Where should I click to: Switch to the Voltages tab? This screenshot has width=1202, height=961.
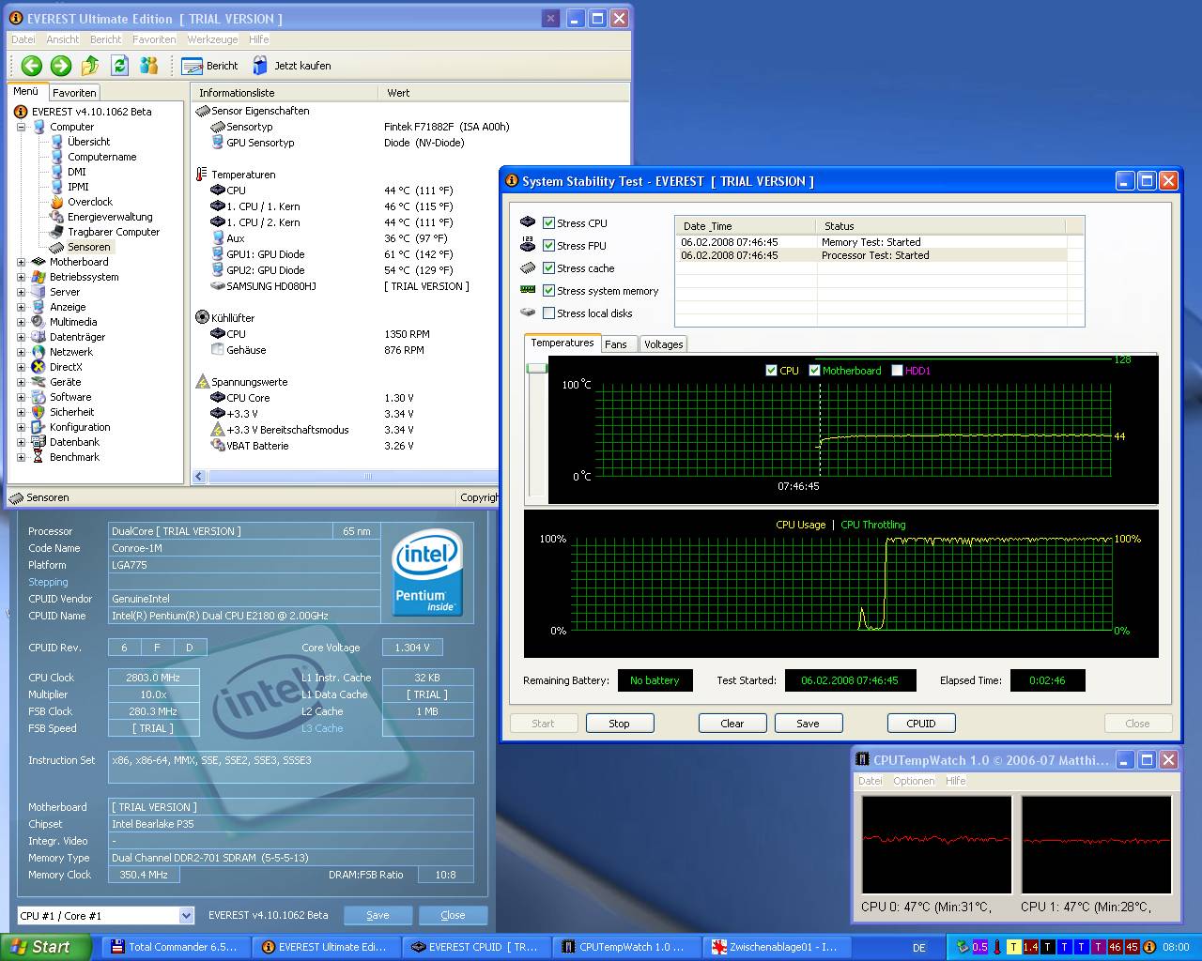tap(663, 344)
